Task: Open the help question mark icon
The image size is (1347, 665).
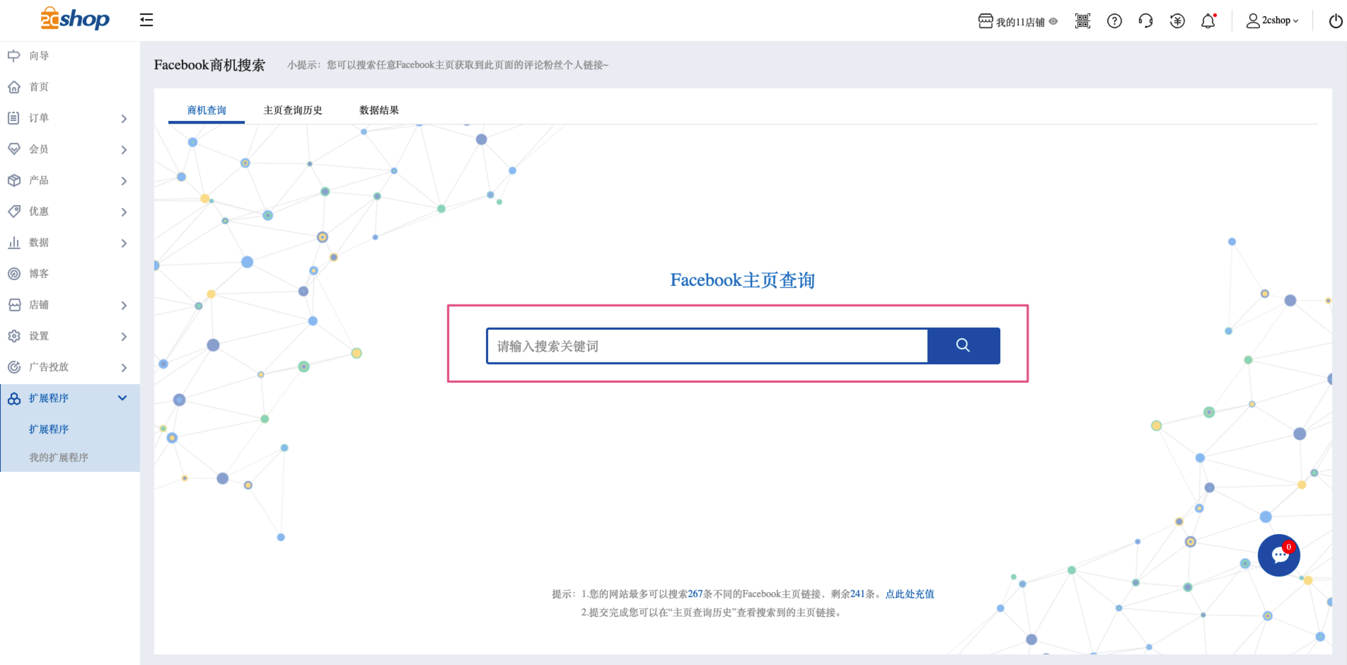Action: click(x=1114, y=21)
